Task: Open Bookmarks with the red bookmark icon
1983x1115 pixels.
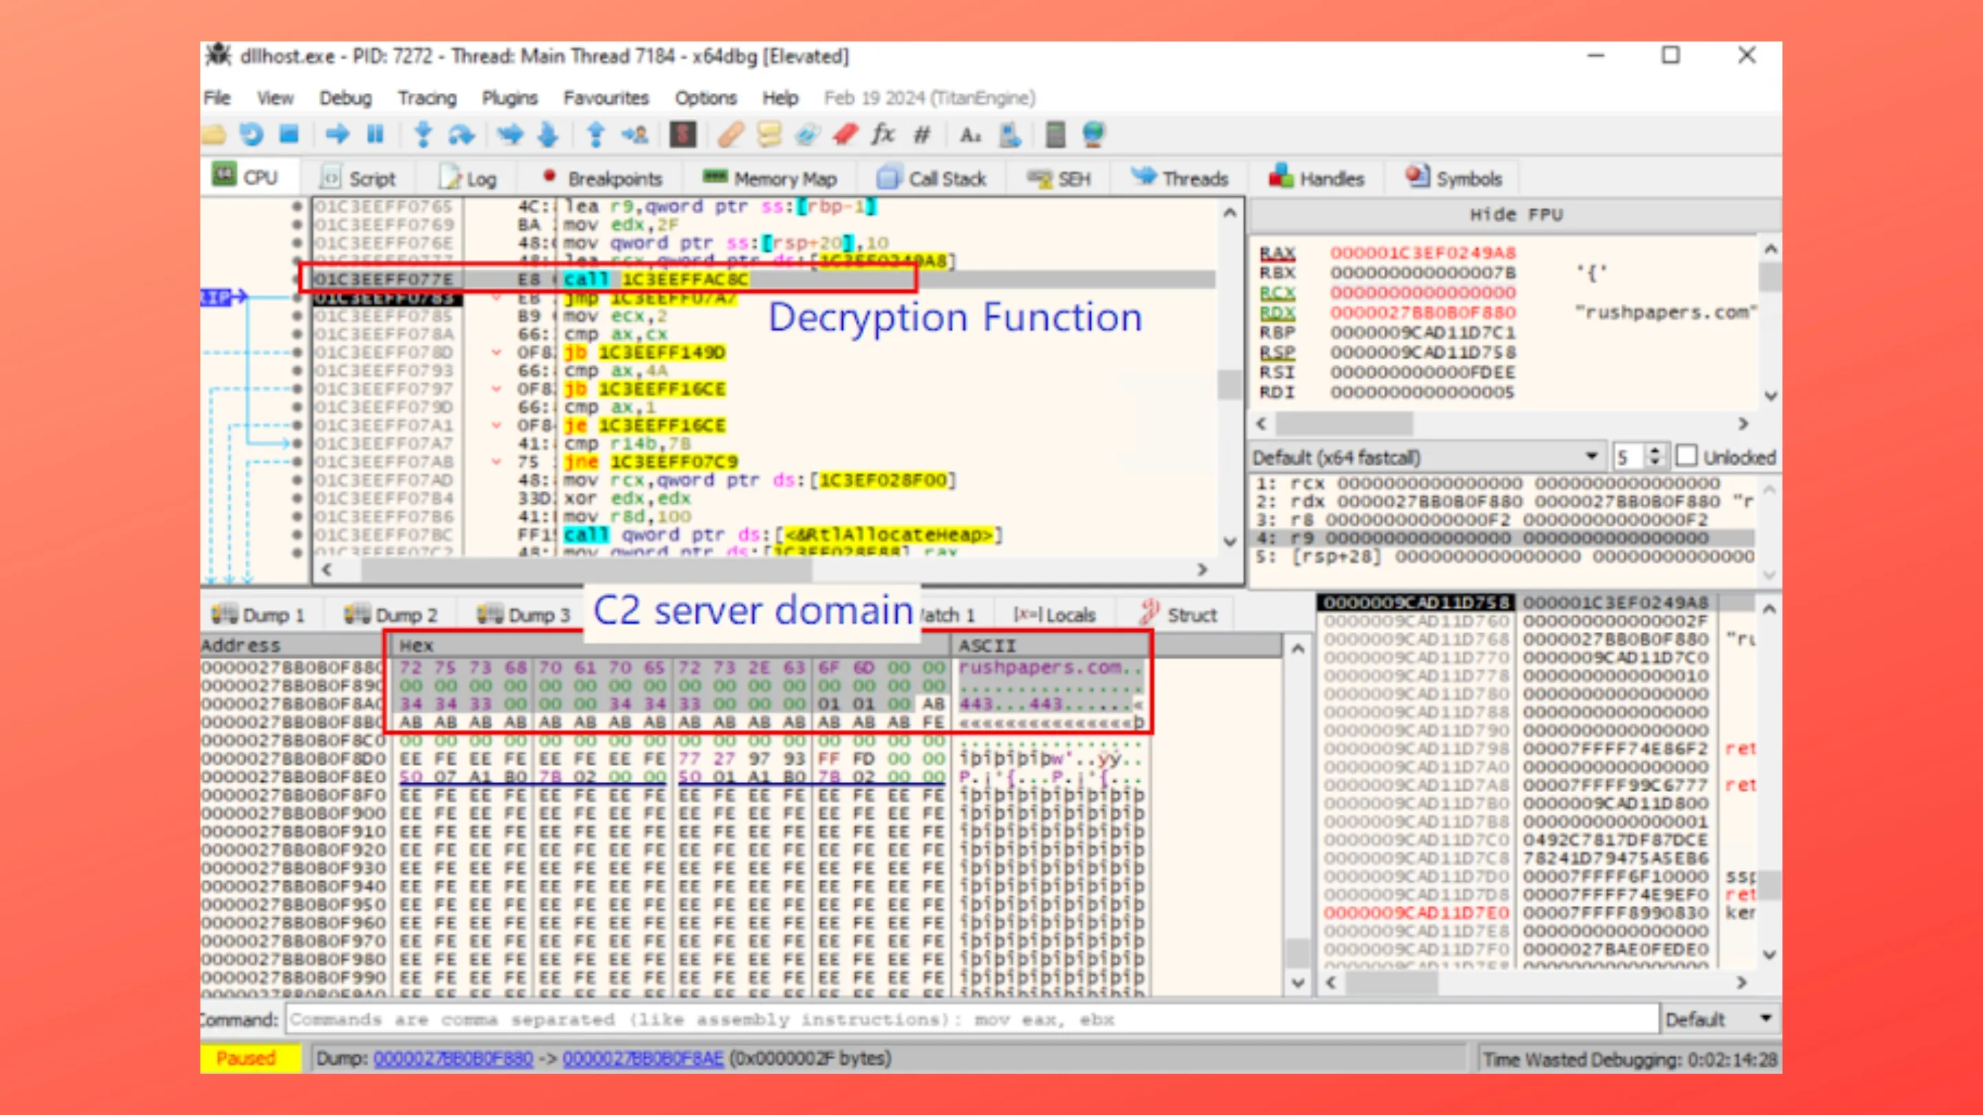Action: (846, 135)
